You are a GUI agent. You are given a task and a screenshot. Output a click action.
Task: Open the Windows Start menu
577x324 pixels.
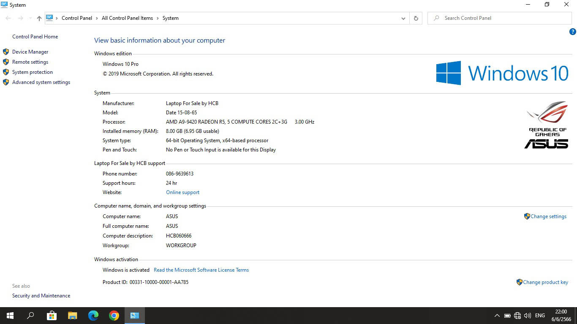(x=10, y=316)
